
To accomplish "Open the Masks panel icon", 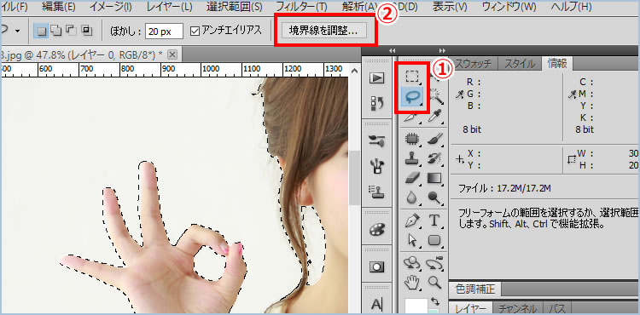I will (x=376, y=266).
